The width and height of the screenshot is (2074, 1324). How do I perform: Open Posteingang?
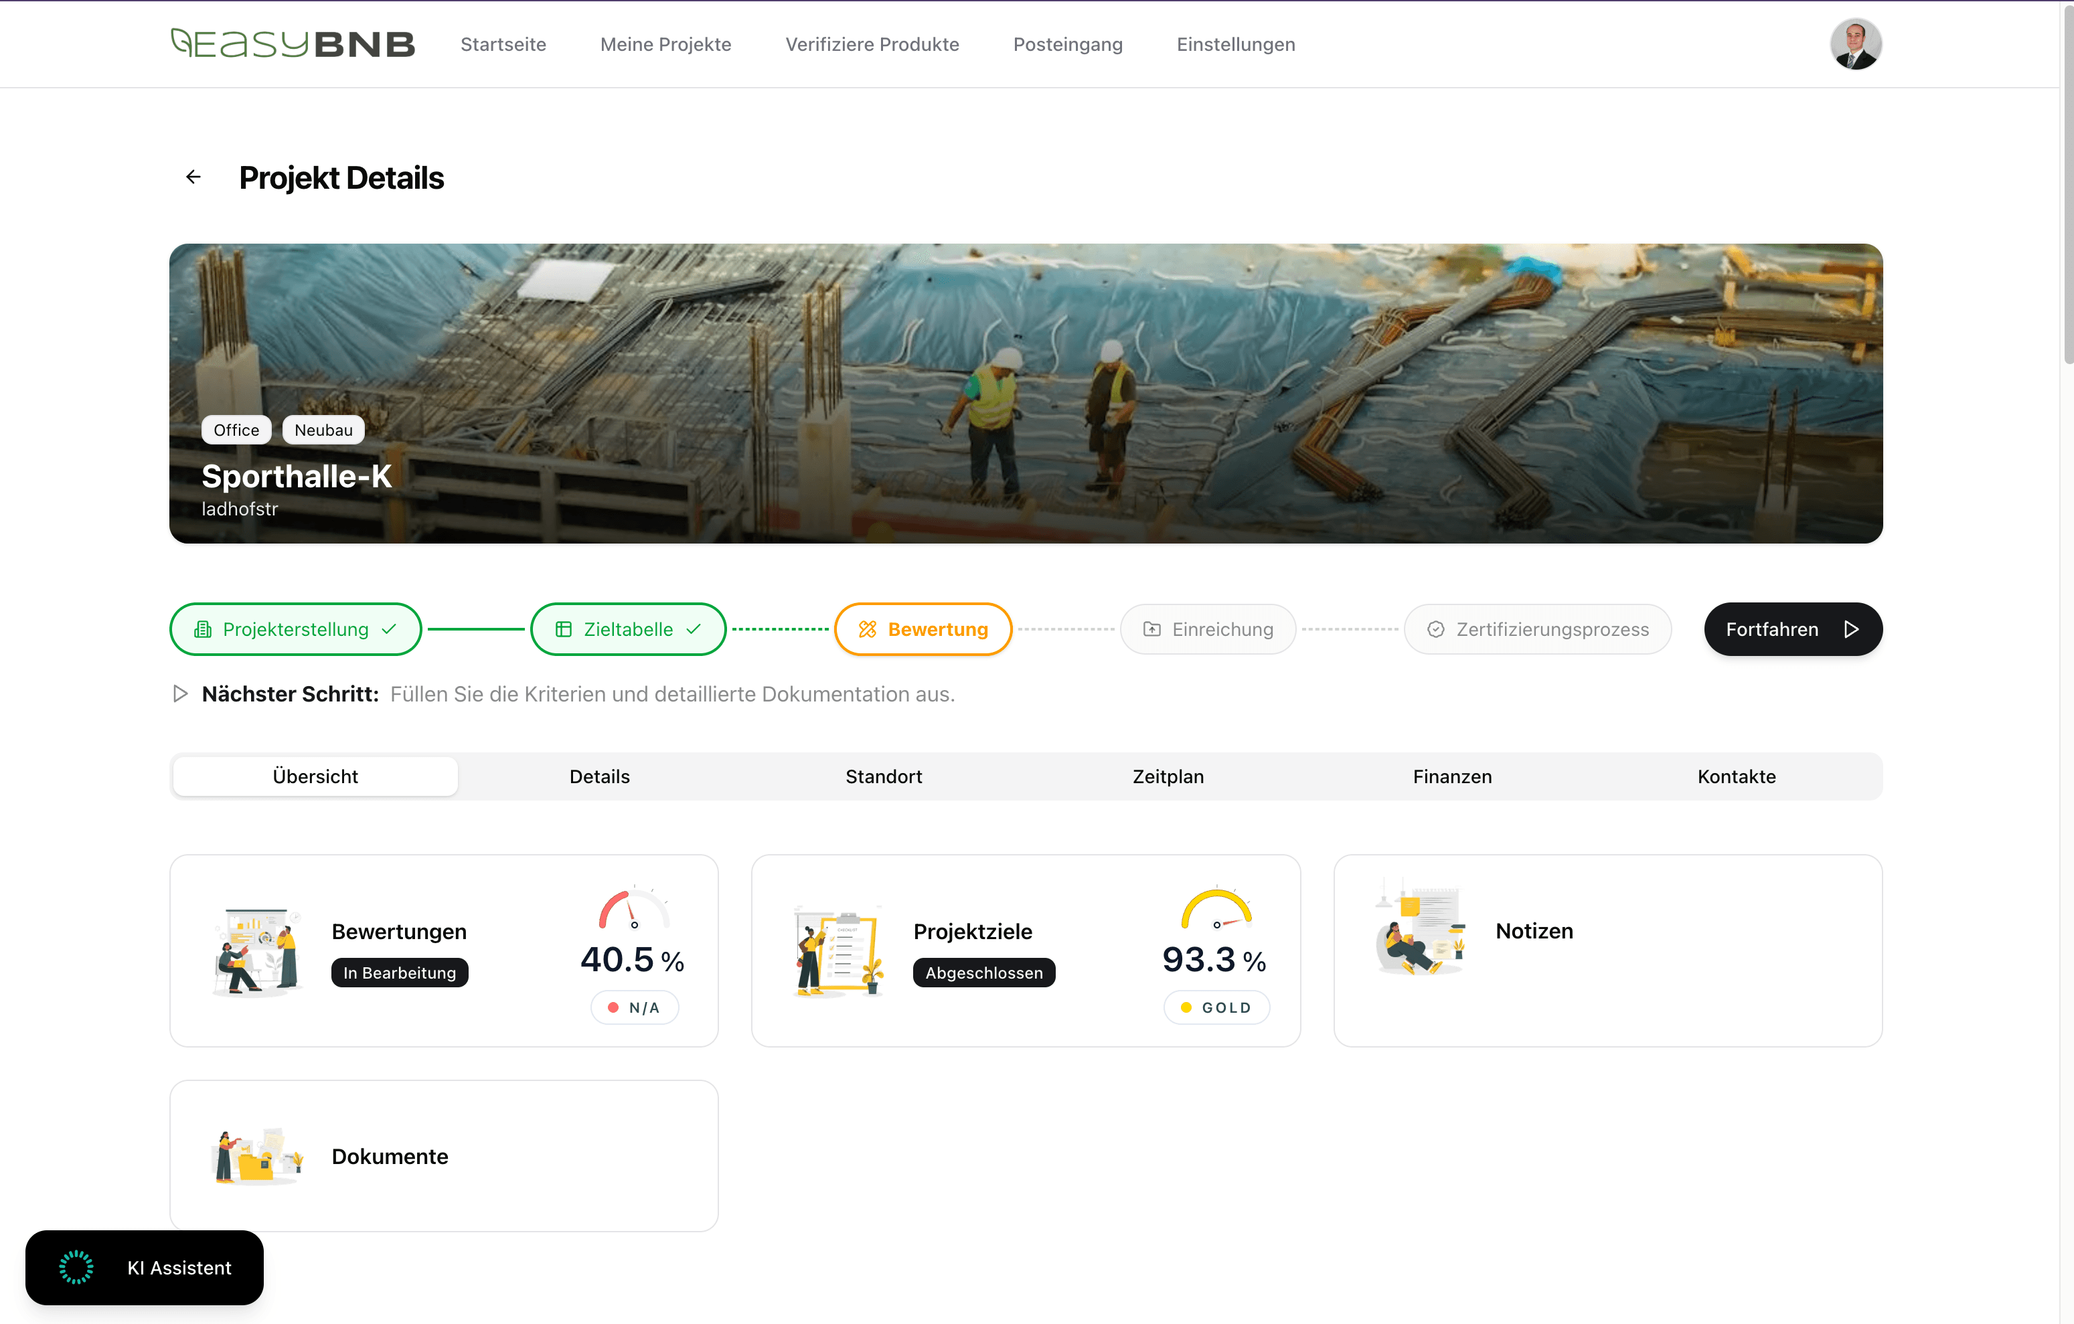1068,44
